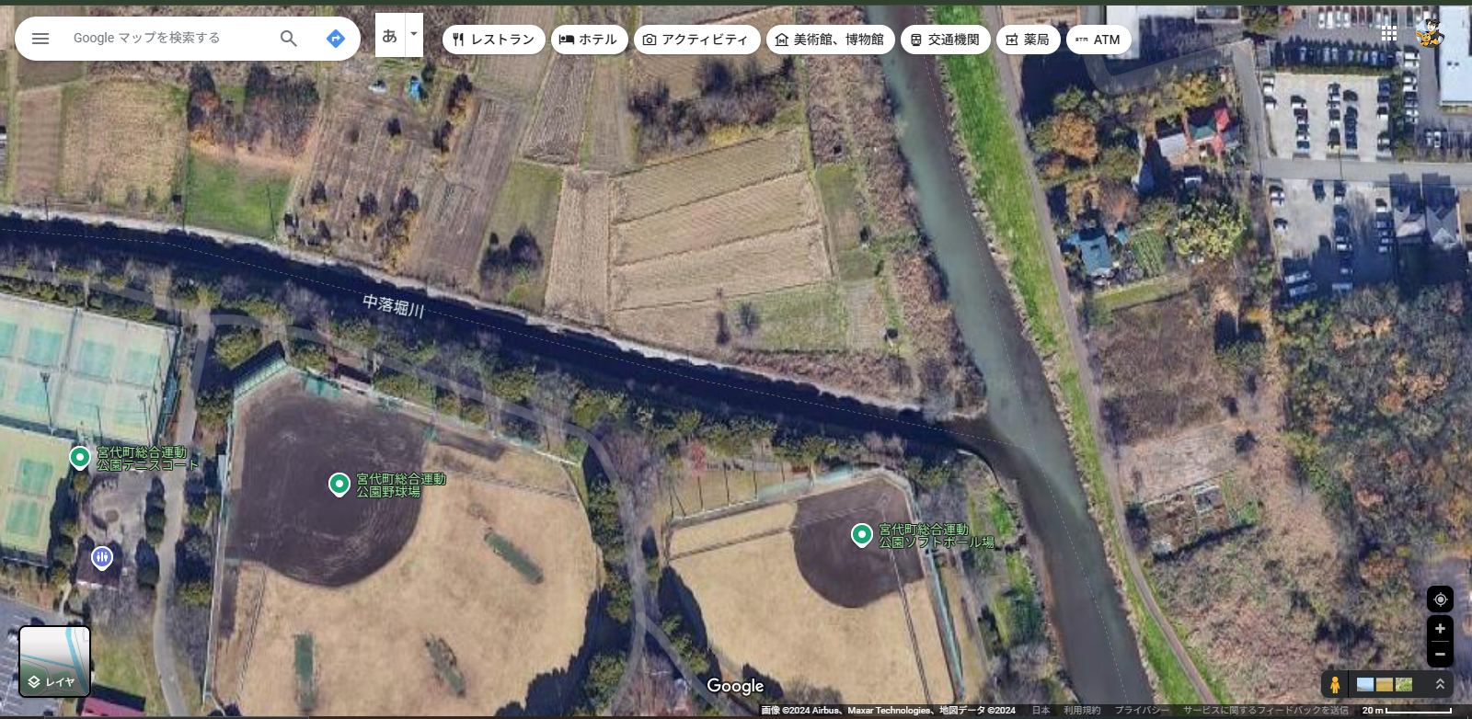
Task: Expand the imagery options chevron at bottom right
Action: pos(1440,684)
